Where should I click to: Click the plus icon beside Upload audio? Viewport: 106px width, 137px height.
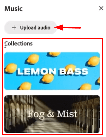14,28
